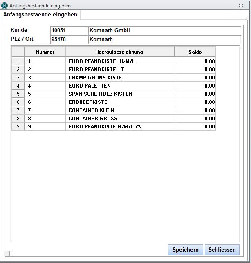Select row header 4 for EURO PALETTEN
251x263 pixels.
[18, 86]
